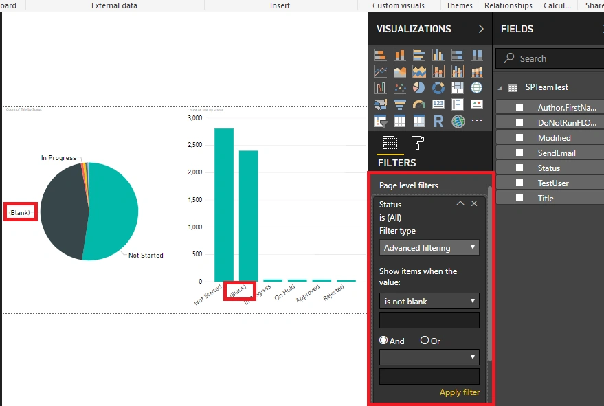Remove the Status filter with X
This screenshot has height=406, width=604.
tap(474, 203)
